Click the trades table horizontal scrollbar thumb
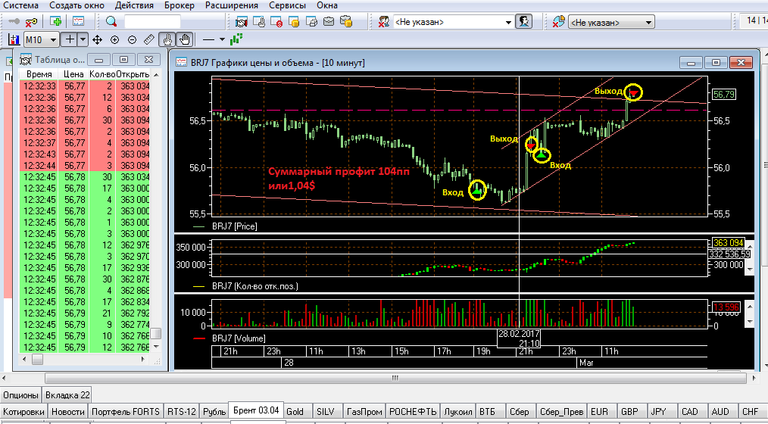This screenshot has height=424, width=768. (x=38, y=360)
